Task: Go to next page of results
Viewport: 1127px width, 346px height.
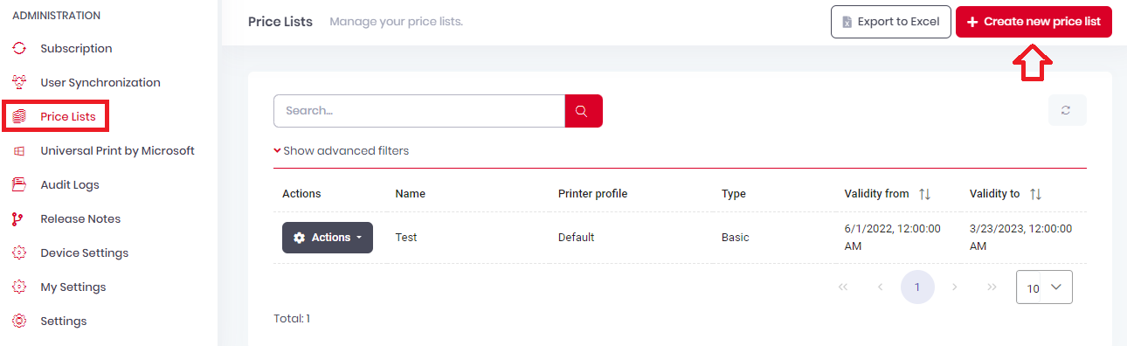Action: point(955,287)
